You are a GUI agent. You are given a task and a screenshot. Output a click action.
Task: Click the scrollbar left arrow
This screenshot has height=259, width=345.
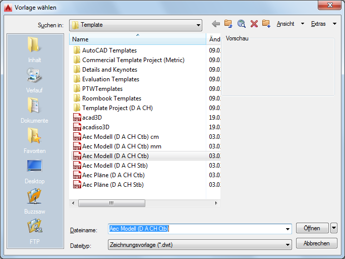click(x=73, y=203)
